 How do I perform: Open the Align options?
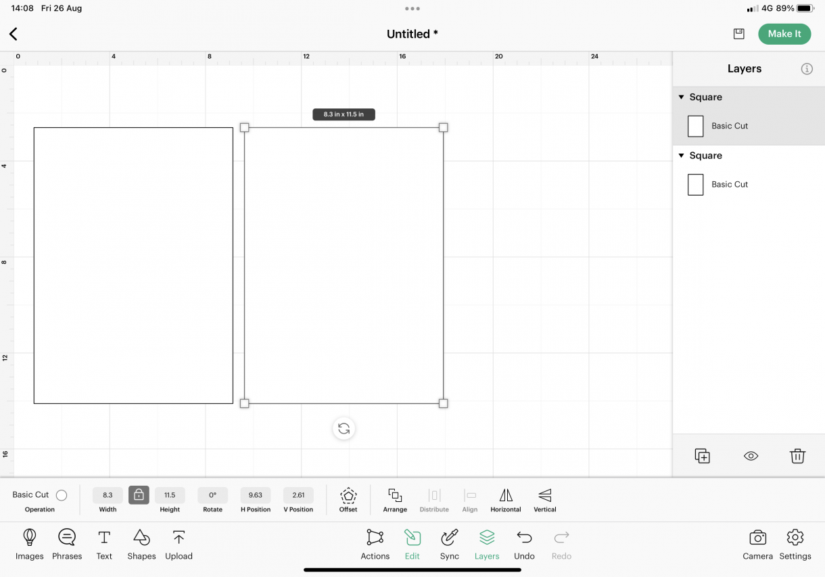tap(470, 500)
